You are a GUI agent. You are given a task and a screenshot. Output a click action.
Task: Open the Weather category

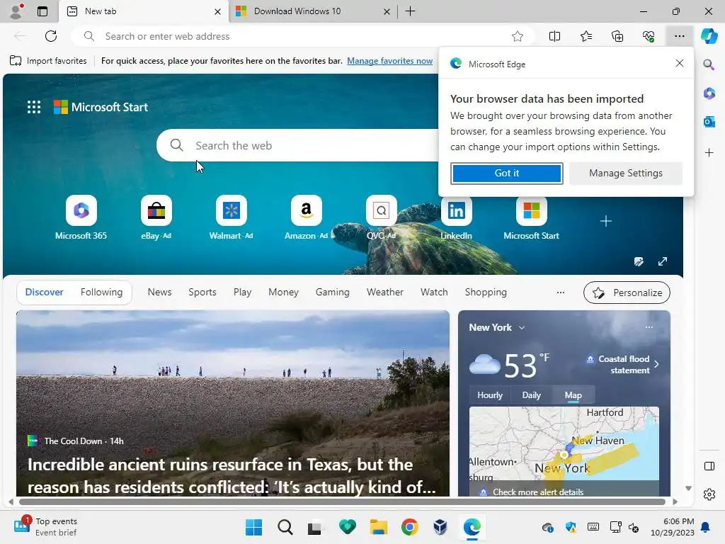pyautogui.click(x=384, y=292)
